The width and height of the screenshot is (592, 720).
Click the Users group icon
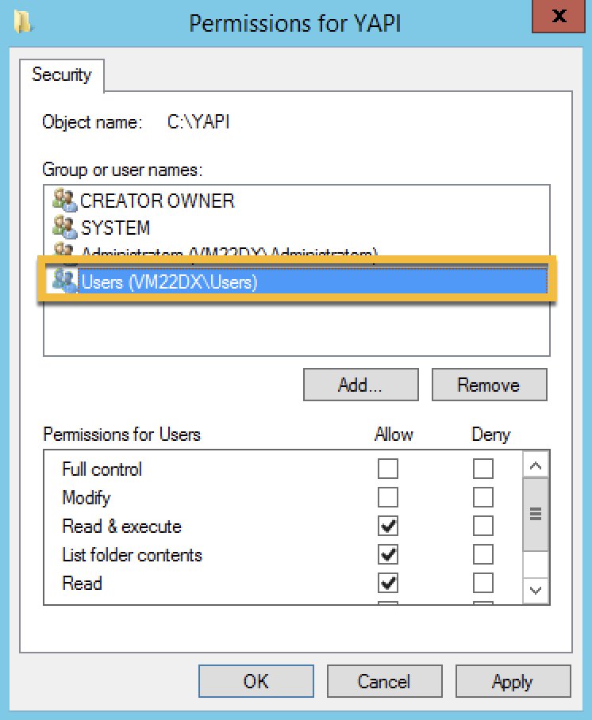tap(64, 281)
